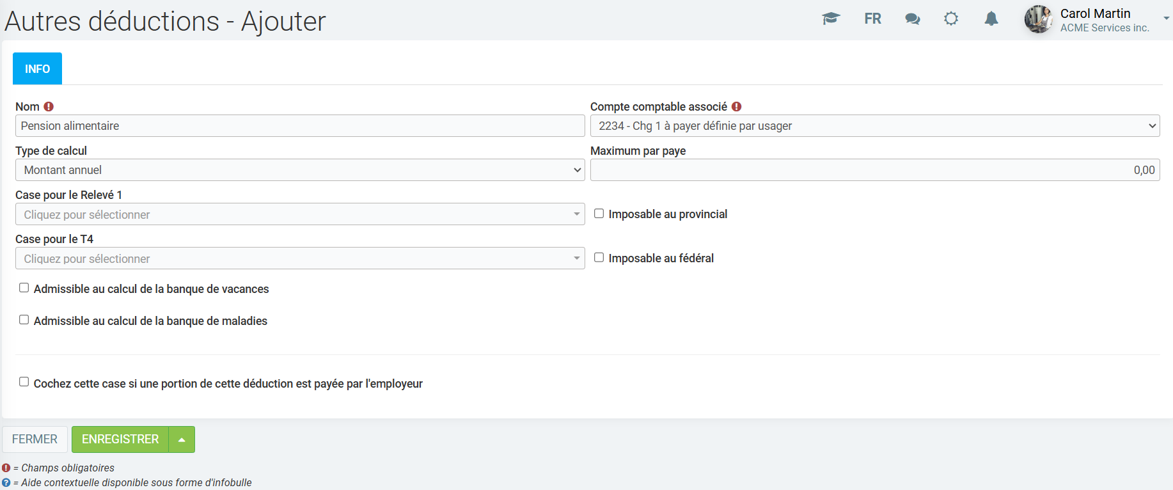Click the required icon beside Compte comptable associé

(737, 107)
